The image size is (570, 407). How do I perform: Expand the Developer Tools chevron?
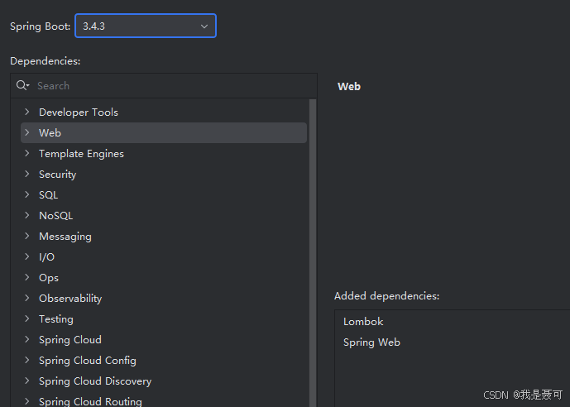[27, 112]
